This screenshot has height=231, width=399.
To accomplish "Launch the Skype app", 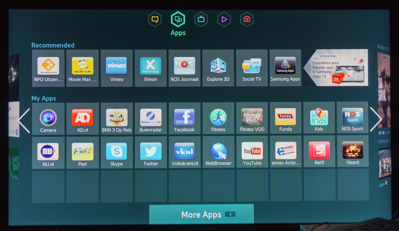I will click(x=117, y=152).
